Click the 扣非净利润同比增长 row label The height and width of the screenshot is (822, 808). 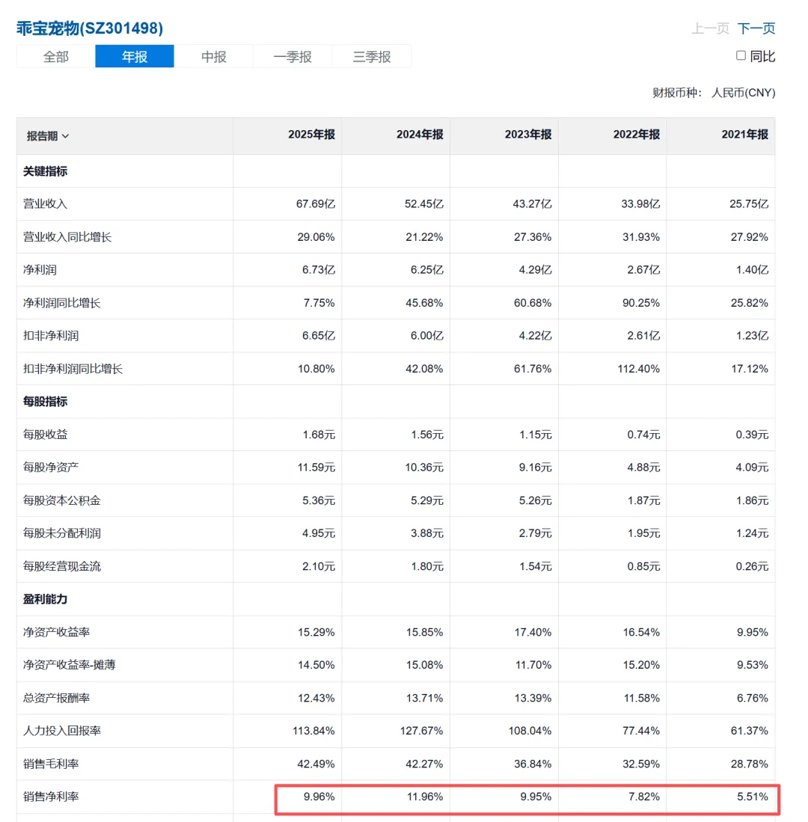tap(73, 369)
